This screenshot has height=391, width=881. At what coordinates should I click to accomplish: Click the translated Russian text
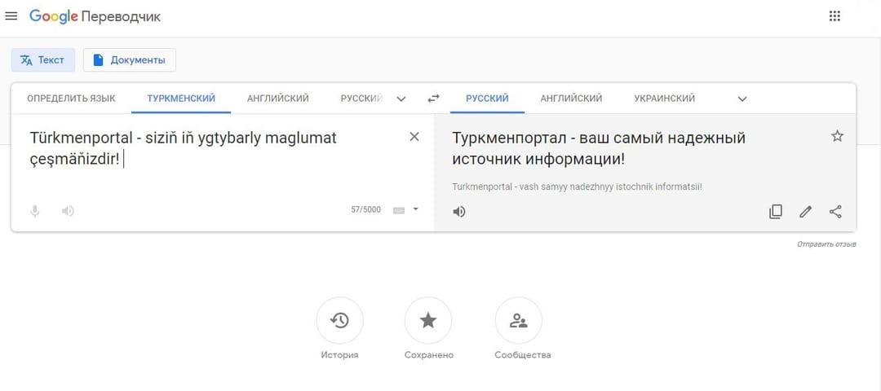[x=599, y=148]
